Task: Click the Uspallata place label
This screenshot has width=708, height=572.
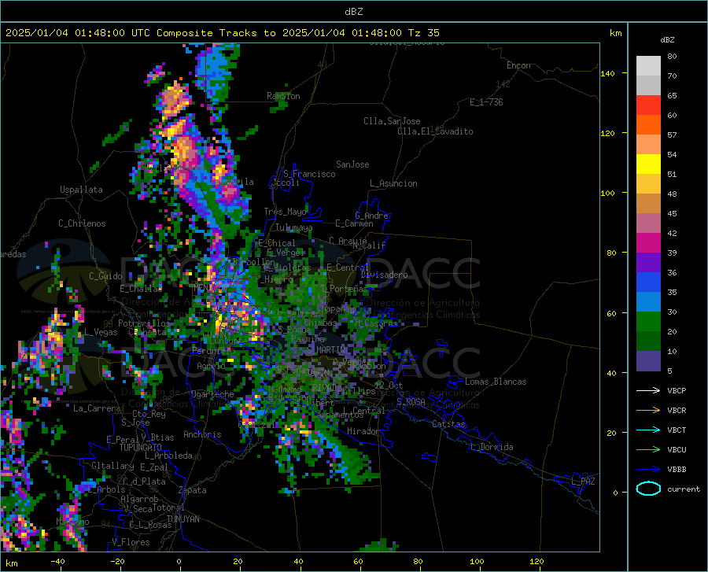Action: point(81,190)
